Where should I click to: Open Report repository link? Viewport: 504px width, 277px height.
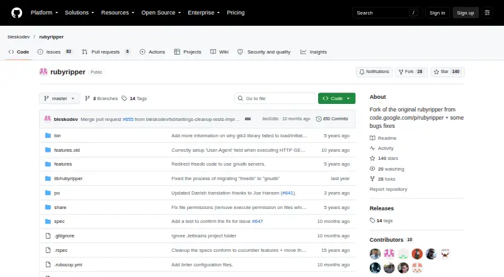click(x=388, y=189)
